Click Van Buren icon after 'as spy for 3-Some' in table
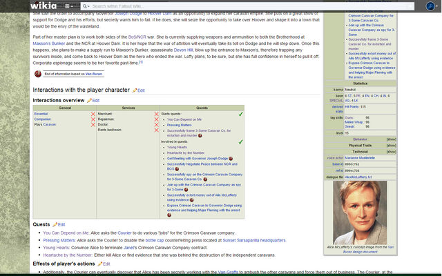 pyautogui.click(x=186, y=190)
